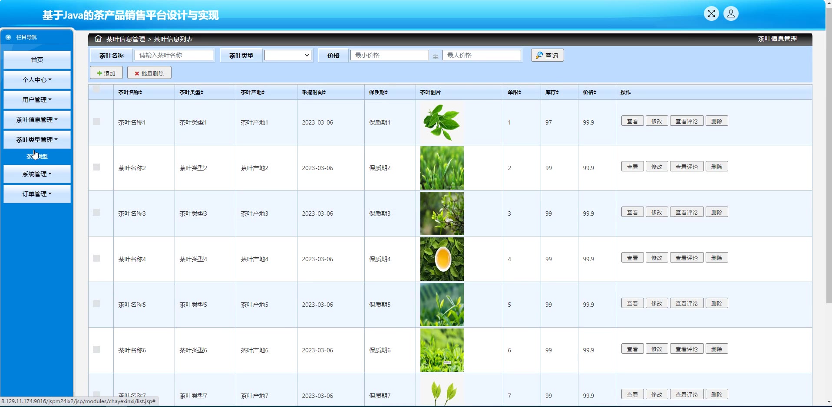Click the home icon in breadcrumb

[x=98, y=39]
